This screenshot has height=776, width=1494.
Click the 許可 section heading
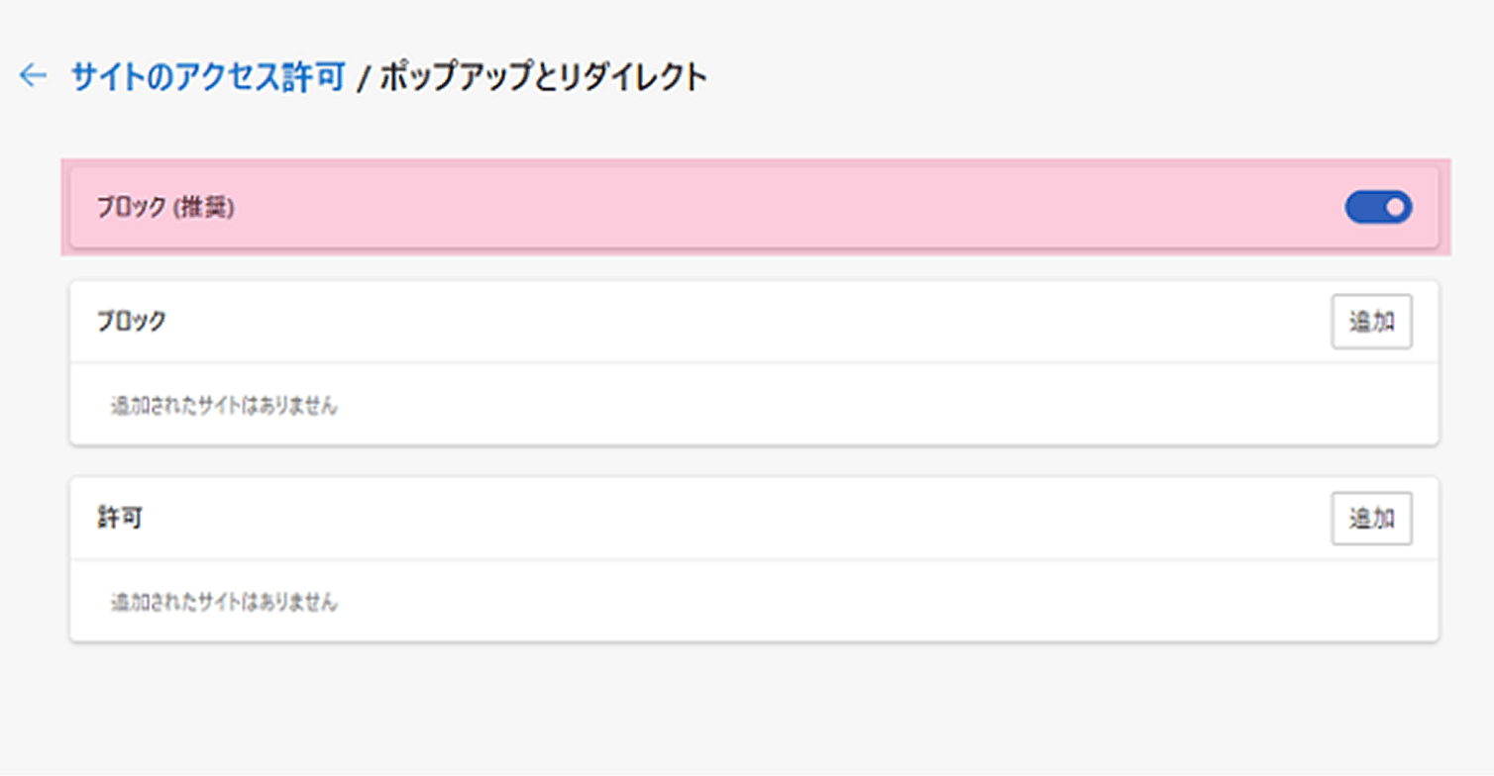(119, 519)
